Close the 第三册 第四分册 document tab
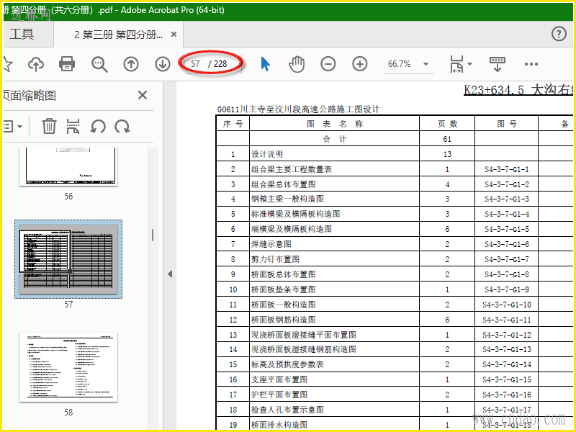The image size is (576, 432). pos(174,35)
